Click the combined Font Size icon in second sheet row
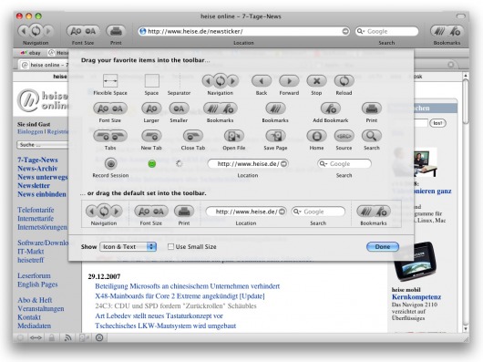 click(110, 109)
